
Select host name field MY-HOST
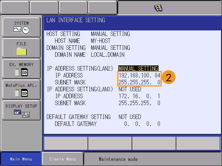[x=101, y=41]
